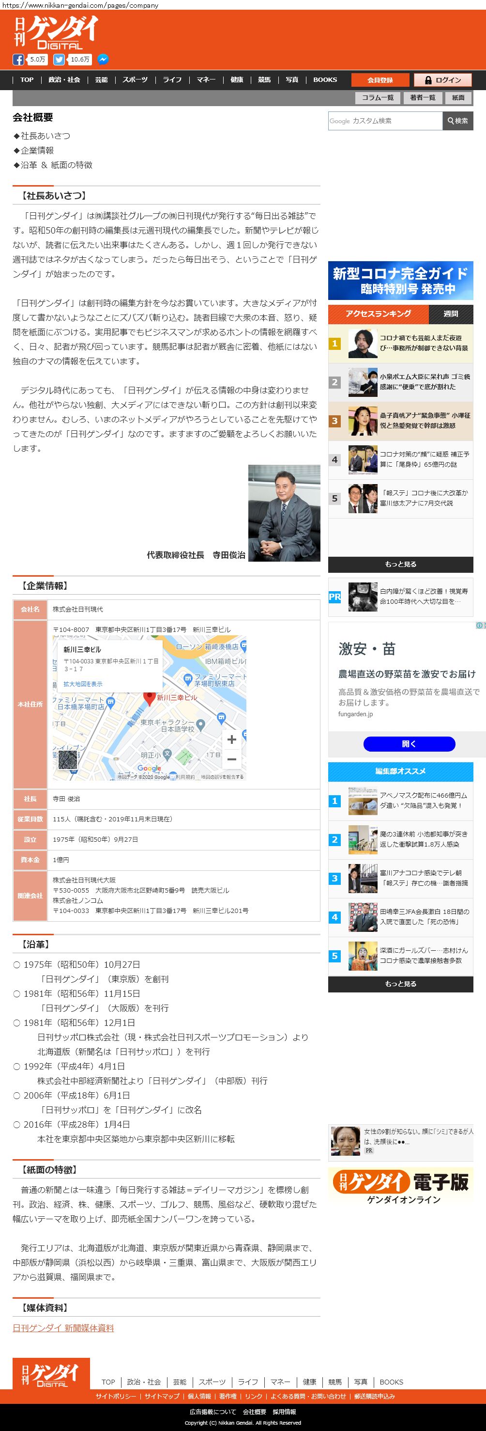Open the 政治・社会 menu item
486x1431 pixels.
point(64,80)
